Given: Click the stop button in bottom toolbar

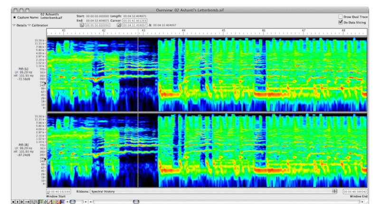Looking at the screenshot, I should coord(14,202).
